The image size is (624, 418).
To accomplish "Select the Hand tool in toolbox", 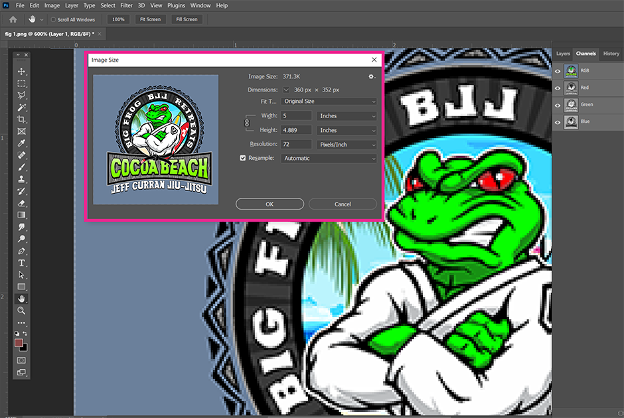I will tap(21, 299).
